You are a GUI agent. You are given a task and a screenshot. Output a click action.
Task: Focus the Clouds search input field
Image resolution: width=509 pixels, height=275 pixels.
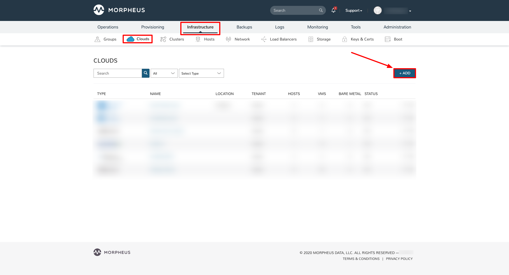click(x=118, y=73)
